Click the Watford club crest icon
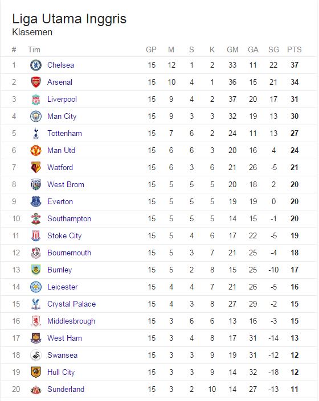Image resolution: width=319 pixels, height=401 pixels. (36, 167)
